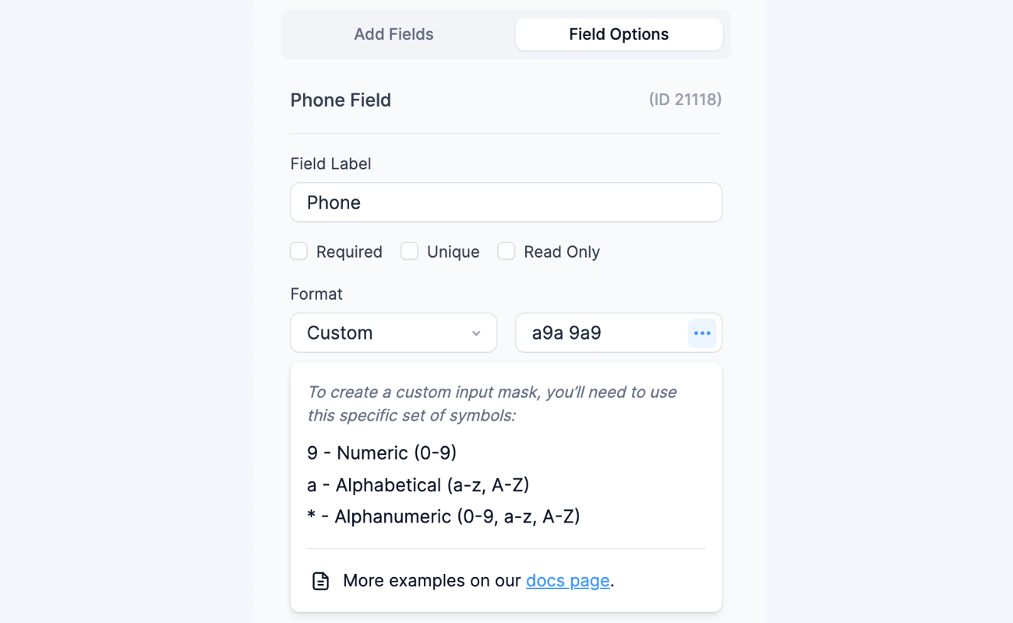
Task: Click the document icon beside More examples
Action: pyautogui.click(x=320, y=580)
